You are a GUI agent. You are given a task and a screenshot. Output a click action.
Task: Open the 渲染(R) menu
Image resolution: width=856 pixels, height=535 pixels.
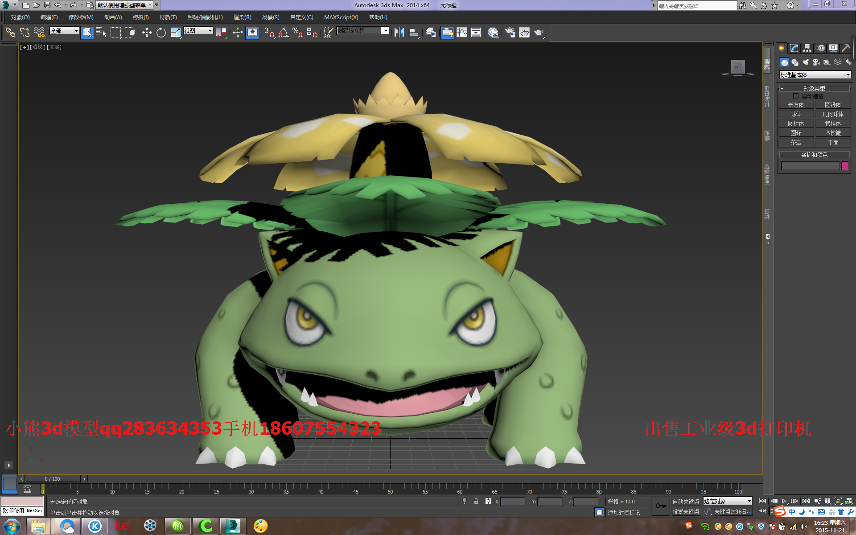(242, 17)
